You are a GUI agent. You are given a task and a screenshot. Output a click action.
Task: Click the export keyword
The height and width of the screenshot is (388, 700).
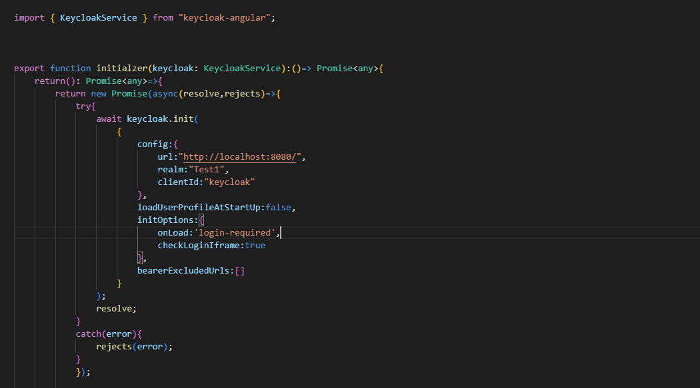coord(29,68)
